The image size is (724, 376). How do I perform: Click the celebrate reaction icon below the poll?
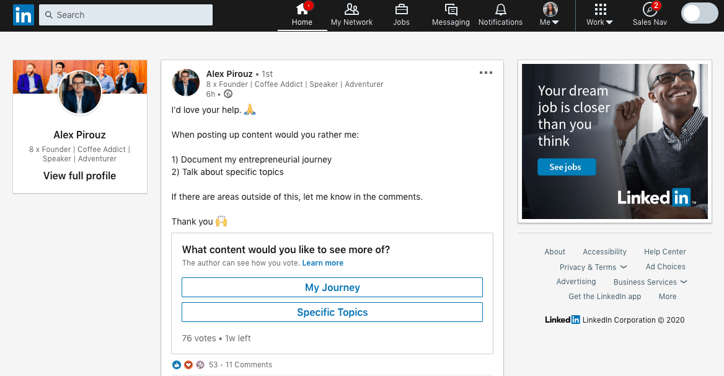[x=200, y=365]
